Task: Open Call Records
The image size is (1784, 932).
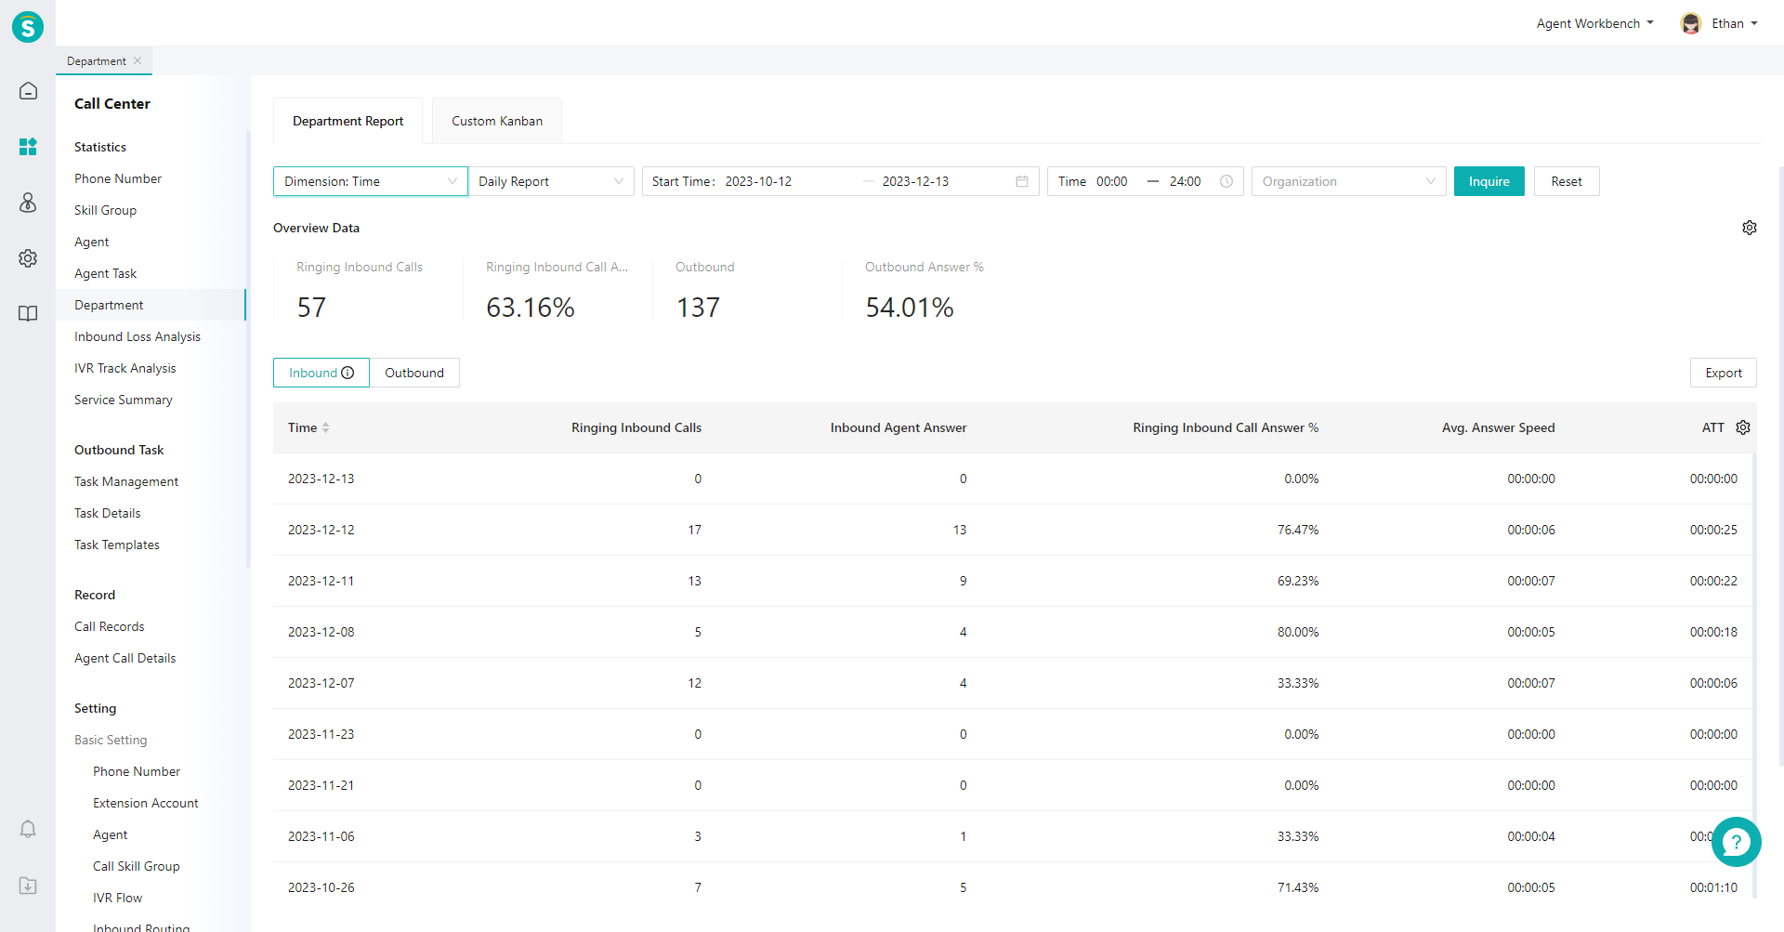Action: tap(110, 626)
